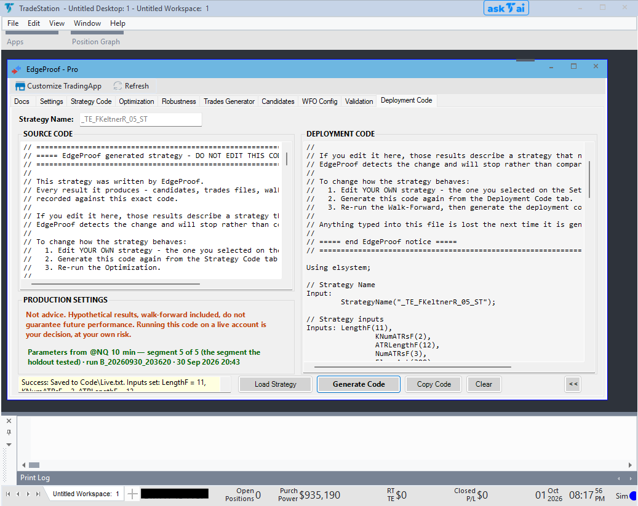The image size is (638, 506).
Task: Click the Load Strategy button
Action: click(276, 384)
